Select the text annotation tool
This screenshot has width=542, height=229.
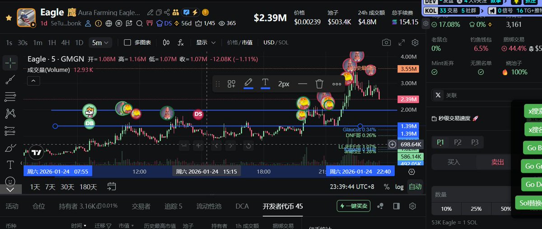click(10, 164)
